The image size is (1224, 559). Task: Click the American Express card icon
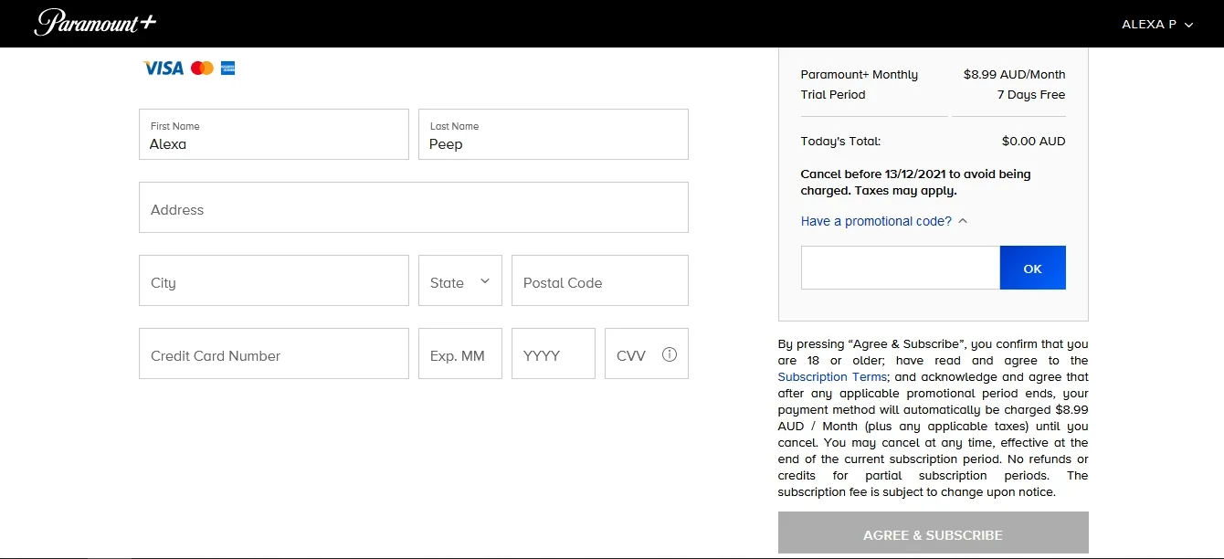pos(228,68)
